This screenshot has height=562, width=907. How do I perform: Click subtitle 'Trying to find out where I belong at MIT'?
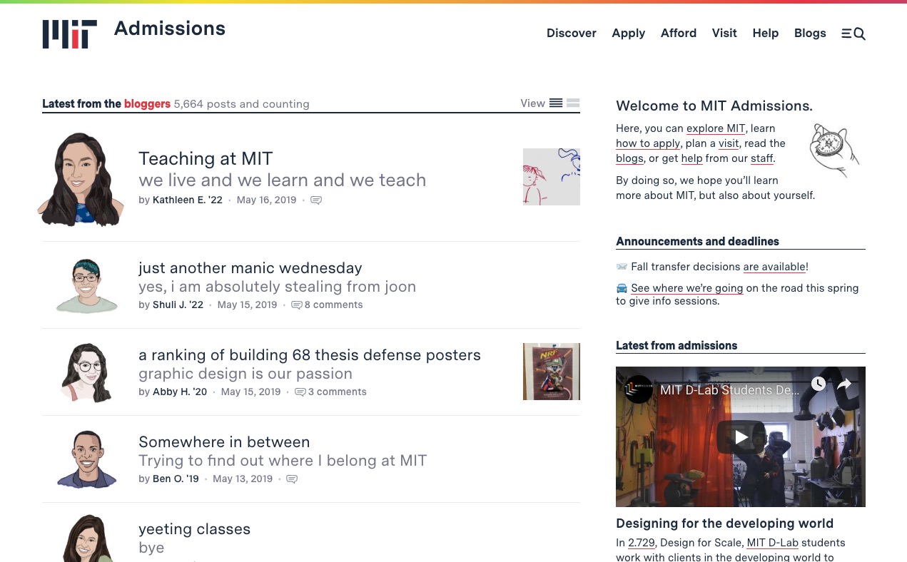pyautogui.click(x=283, y=461)
